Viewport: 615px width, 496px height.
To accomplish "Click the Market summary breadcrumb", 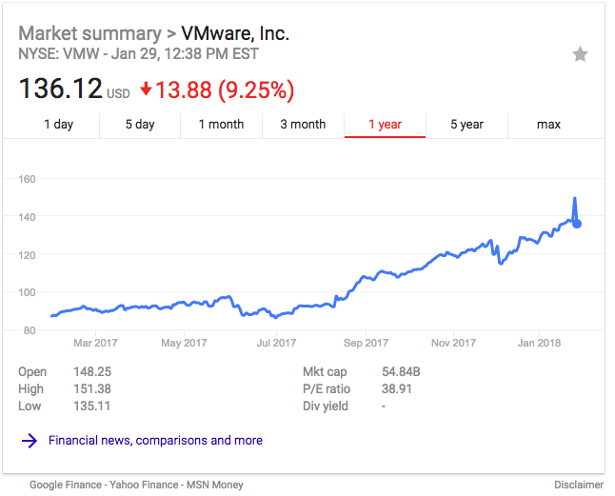I will click(89, 33).
